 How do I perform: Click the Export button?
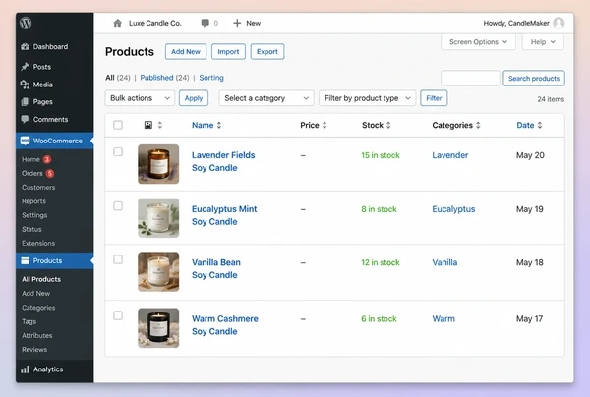point(267,51)
